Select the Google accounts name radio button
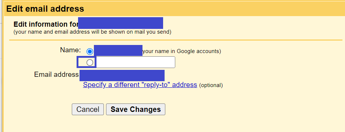This screenshot has height=132, width=345. coord(90,52)
